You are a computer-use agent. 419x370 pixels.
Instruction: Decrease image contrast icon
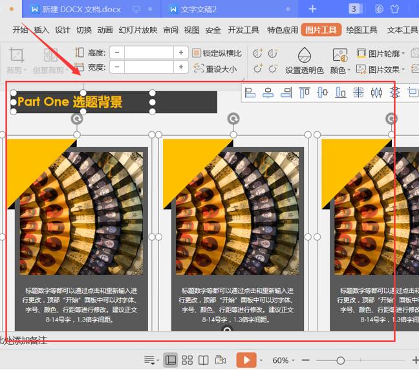273,53
